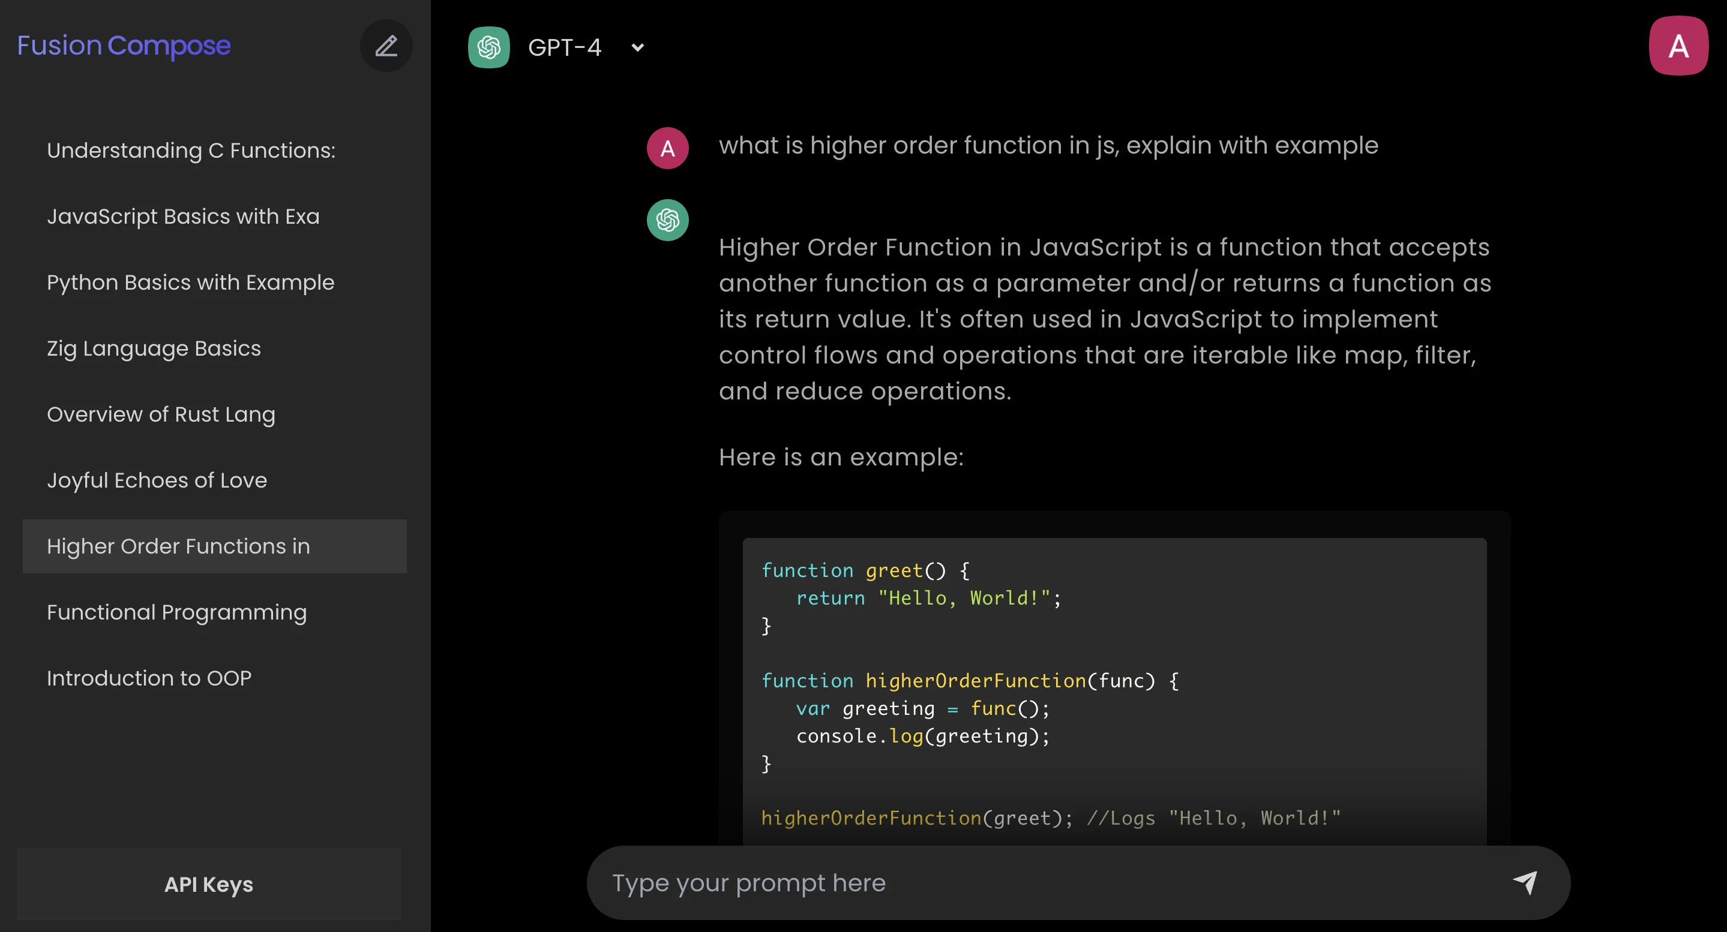Viewport: 1727px width, 932px height.
Task: Click the GPT-4 model name label
Action: tap(565, 47)
